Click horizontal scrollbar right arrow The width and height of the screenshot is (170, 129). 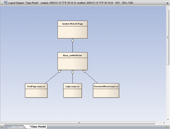pos(164,123)
